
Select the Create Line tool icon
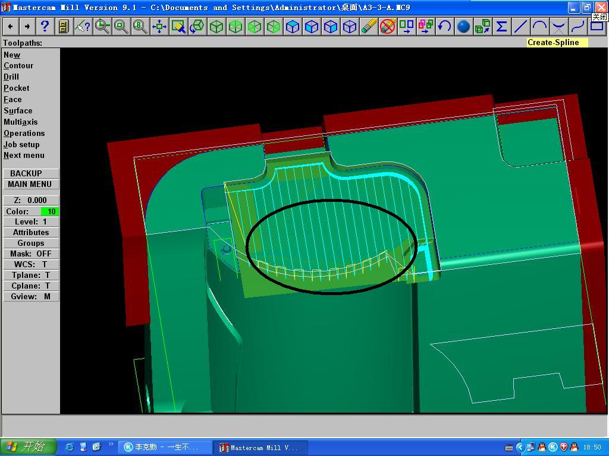[x=520, y=26]
